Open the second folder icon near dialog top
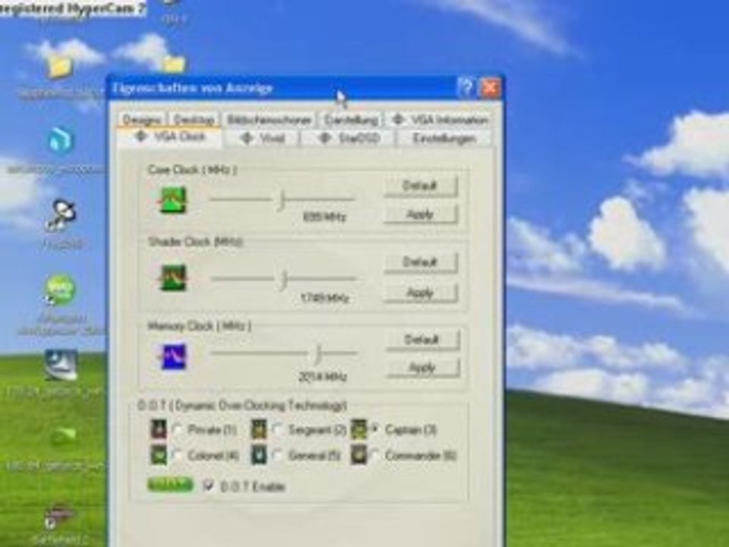Image resolution: width=729 pixels, height=547 pixels. point(173,64)
